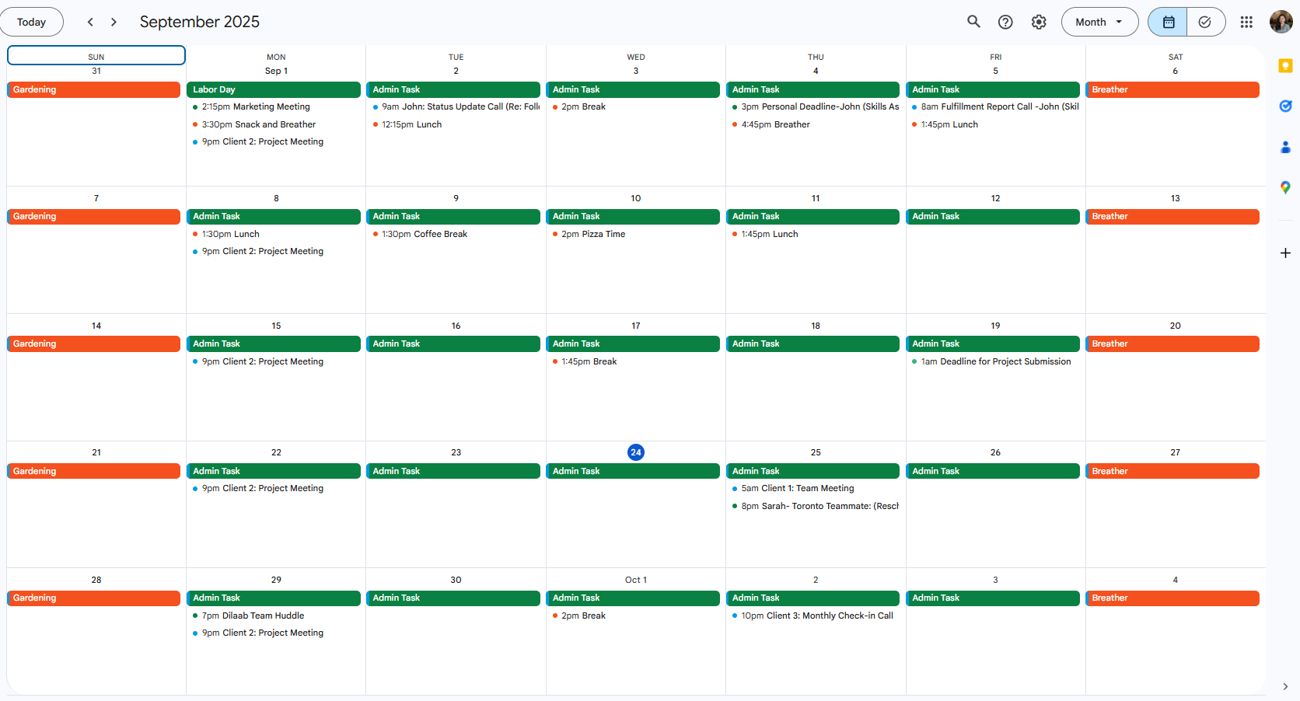1300x701 pixels.
Task: Open the Google apps launcher grid
Action: (1246, 22)
